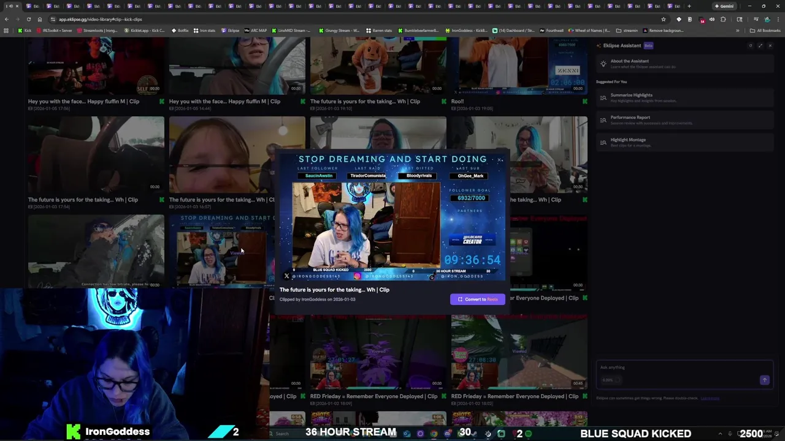
Task: Open the Learn more link under assistant
Action: click(x=710, y=398)
